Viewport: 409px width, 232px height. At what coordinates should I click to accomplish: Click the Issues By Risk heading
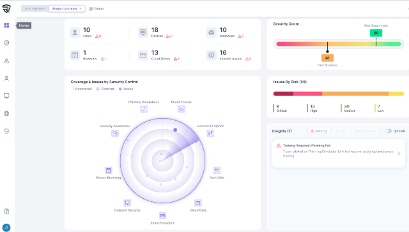click(289, 82)
